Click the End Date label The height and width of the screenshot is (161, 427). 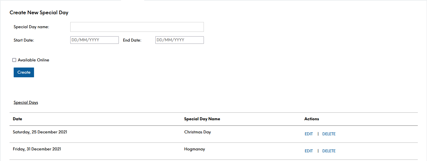pos(132,40)
